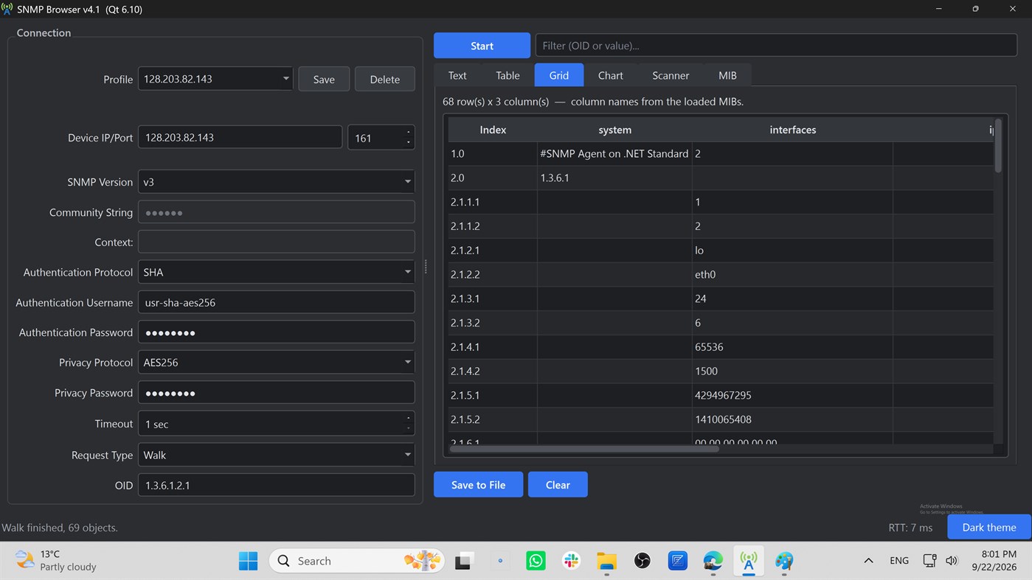Expand the Privacy Protocol dropdown
1032x580 pixels.
click(276, 363)
